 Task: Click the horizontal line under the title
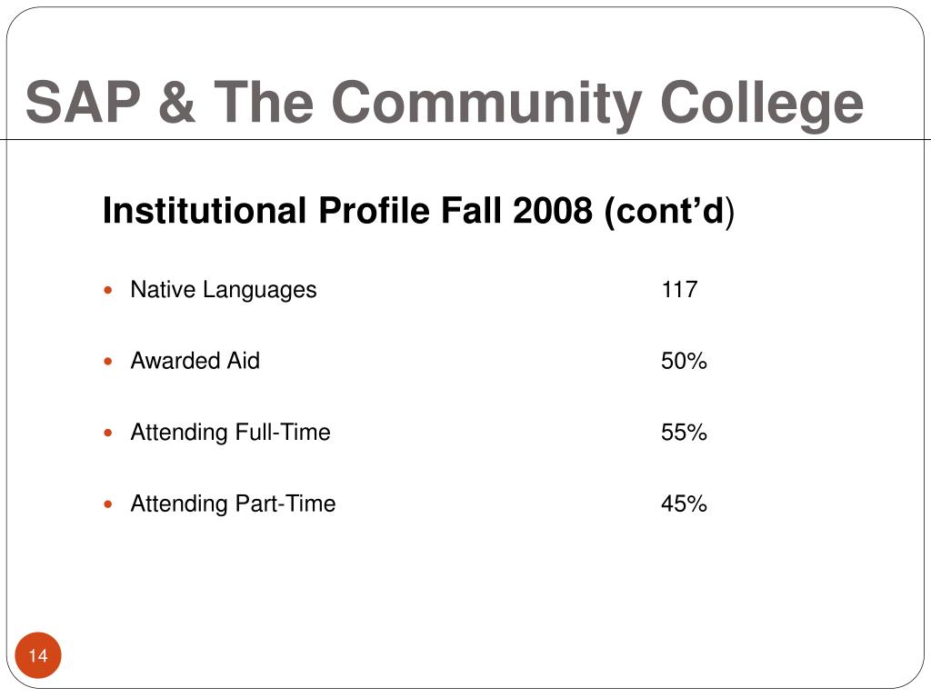[465, 140]
